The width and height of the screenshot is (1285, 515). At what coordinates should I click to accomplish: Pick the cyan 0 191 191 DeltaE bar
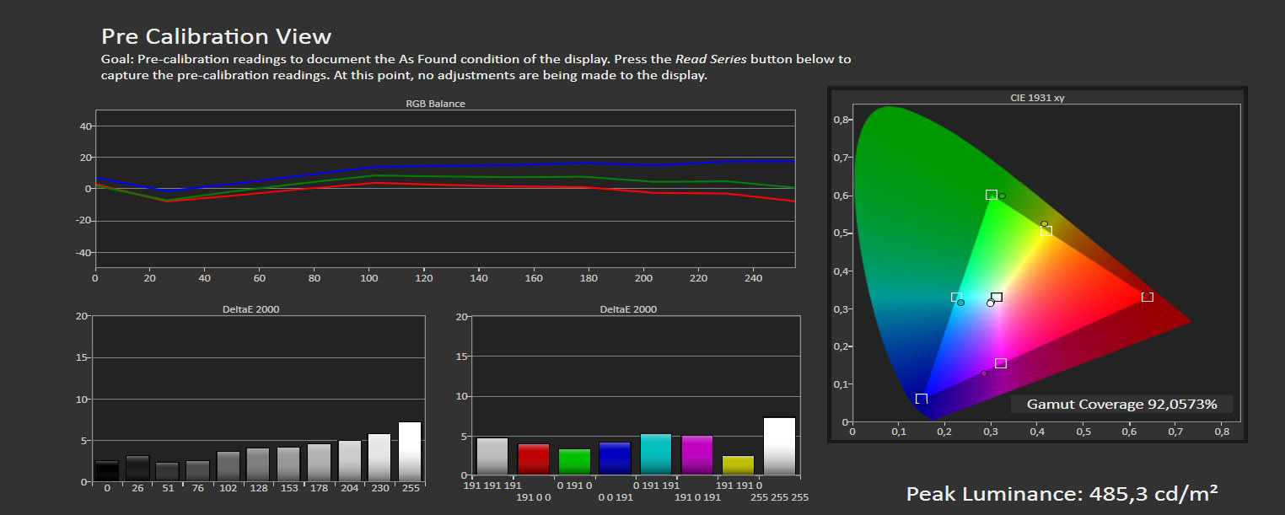click(x=656, y=454)
